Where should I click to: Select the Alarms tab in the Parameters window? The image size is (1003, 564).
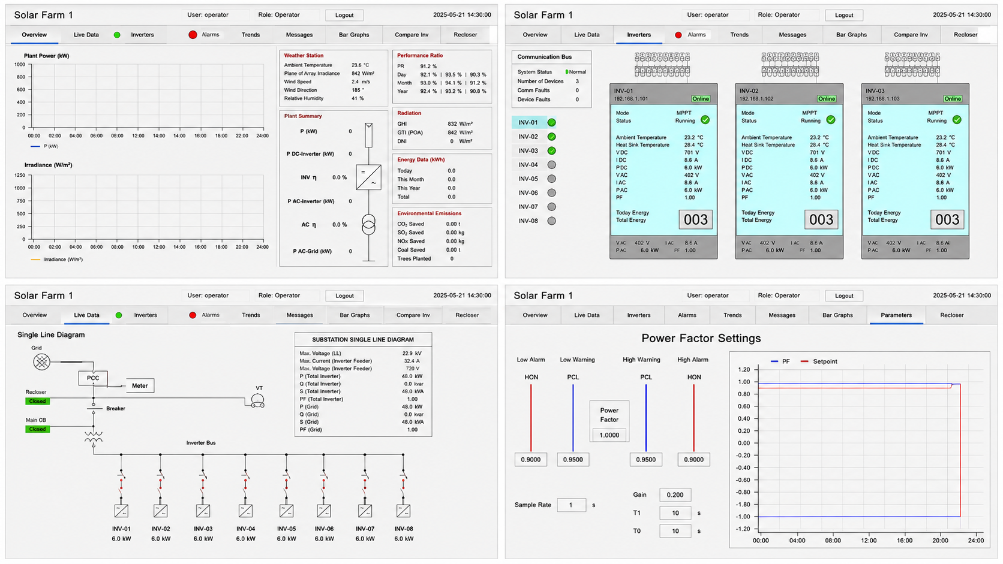pyautogui.click(x=687, y=315)
